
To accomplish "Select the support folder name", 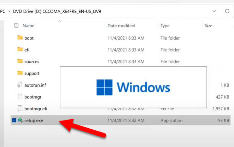I will 32,73.
